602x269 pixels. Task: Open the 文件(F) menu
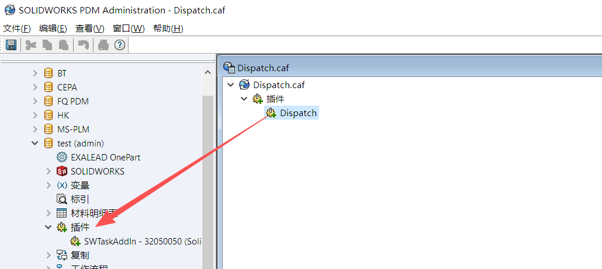tap(17, 29)
